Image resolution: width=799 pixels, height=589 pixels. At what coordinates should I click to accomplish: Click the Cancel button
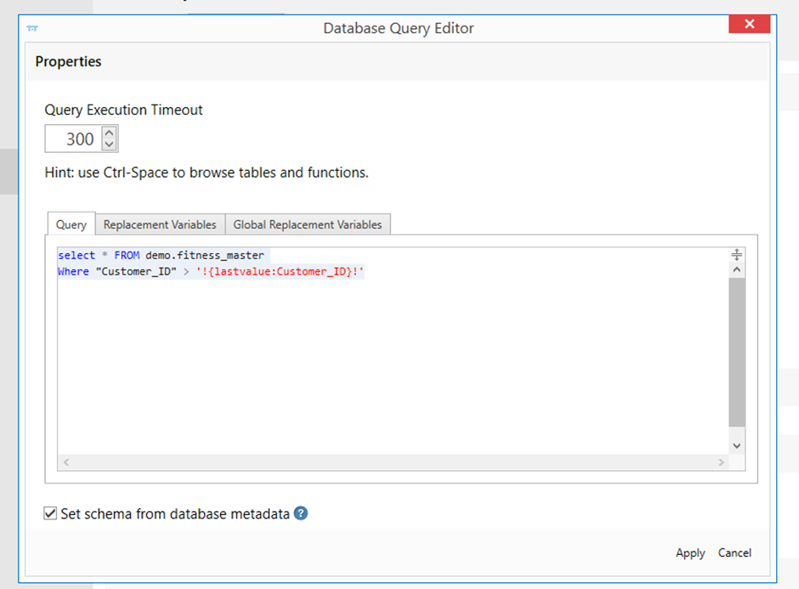734,552
